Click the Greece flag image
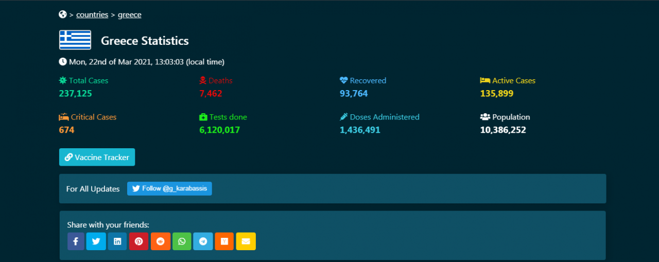The width and height of the screenshot is (659, 262). [75, 40]
